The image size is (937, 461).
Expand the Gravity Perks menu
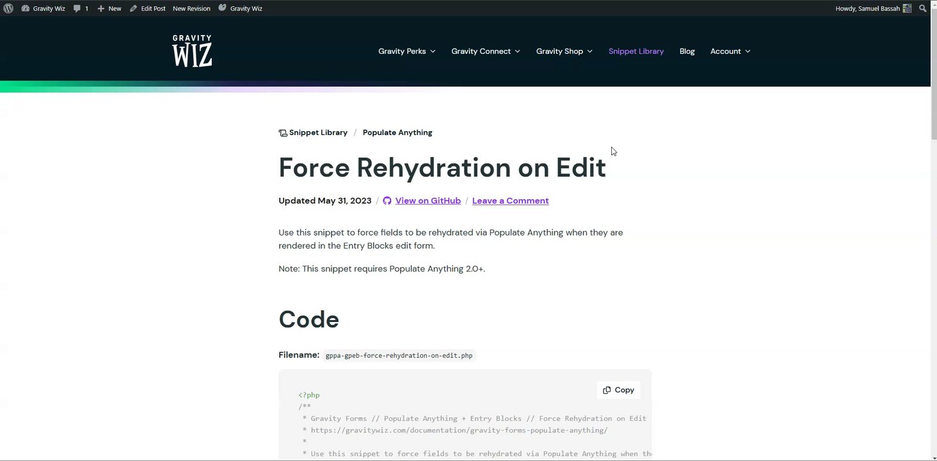pyautogui.click(x=407, y=51)
